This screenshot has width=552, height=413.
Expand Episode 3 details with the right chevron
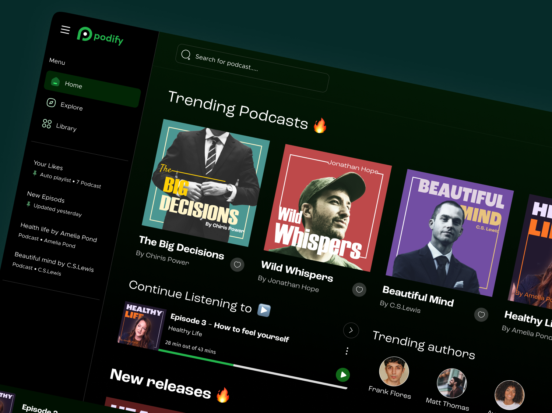pyautogui.click(x=351, y=330)
